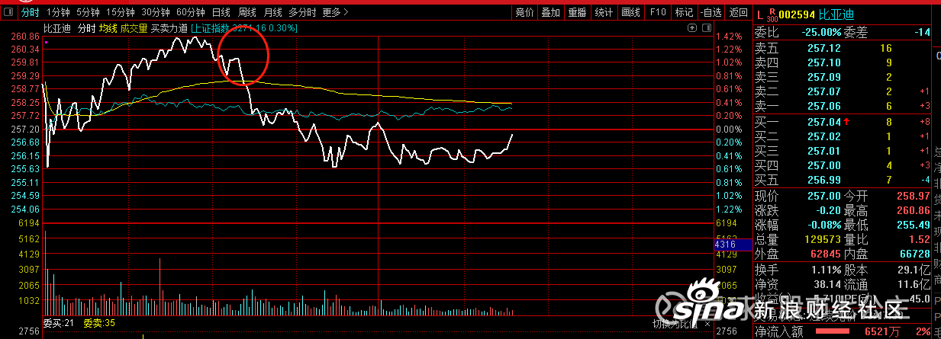941x339 pixels.
Task: Expand the 更多 > periods menu
Action: pyautogui.click(x=335, y=12)
